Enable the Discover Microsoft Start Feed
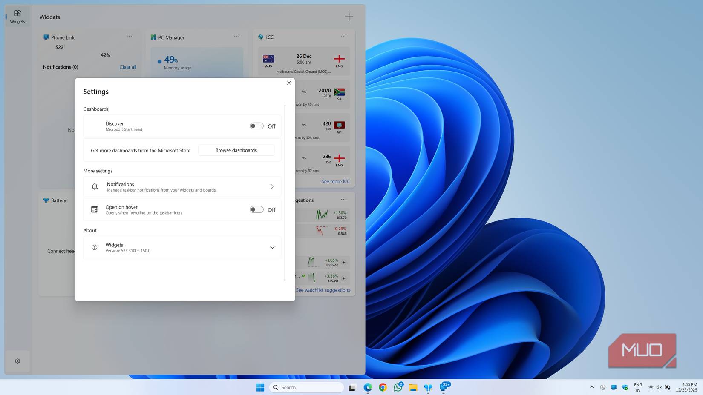The width and height of the screenshot is (703, 395). [x=256, y=126]
